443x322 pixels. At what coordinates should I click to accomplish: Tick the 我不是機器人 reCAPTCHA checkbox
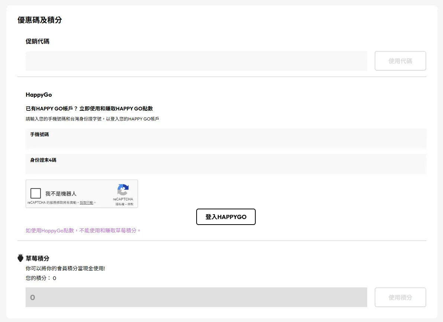tap(36, 193)
